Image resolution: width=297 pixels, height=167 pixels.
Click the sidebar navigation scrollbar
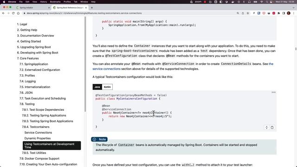click(85, 64)
